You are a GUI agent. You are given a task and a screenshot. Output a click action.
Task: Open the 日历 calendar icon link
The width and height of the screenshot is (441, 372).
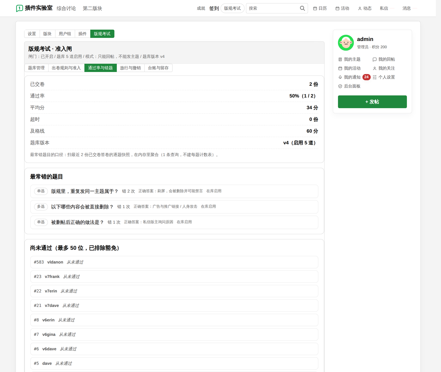[x=320, y=8]
